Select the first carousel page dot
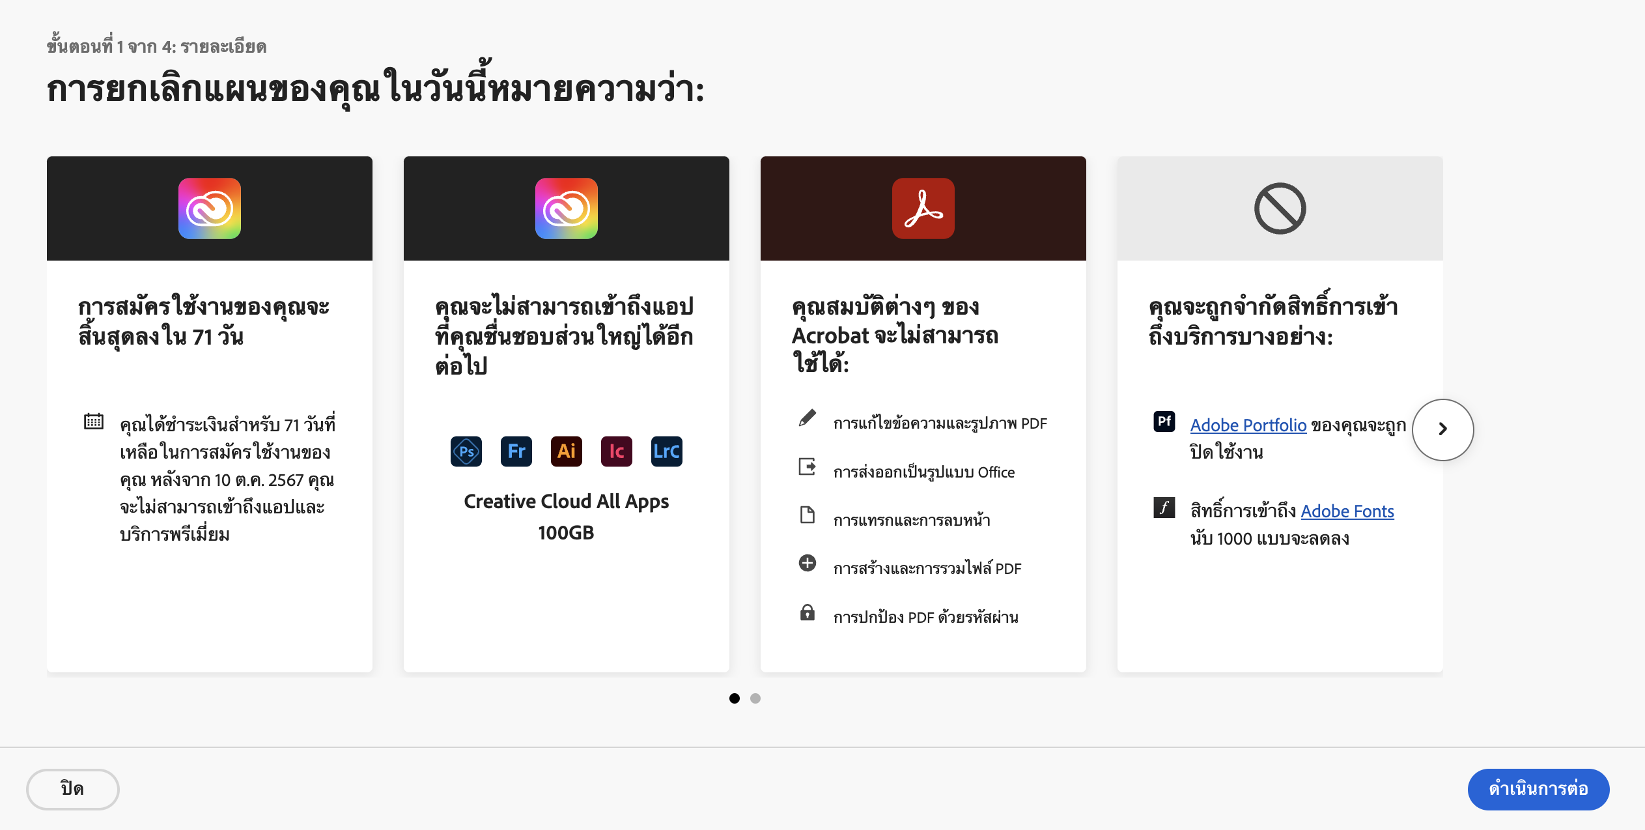The image size is (1645, 830). [x=735, y=698]
